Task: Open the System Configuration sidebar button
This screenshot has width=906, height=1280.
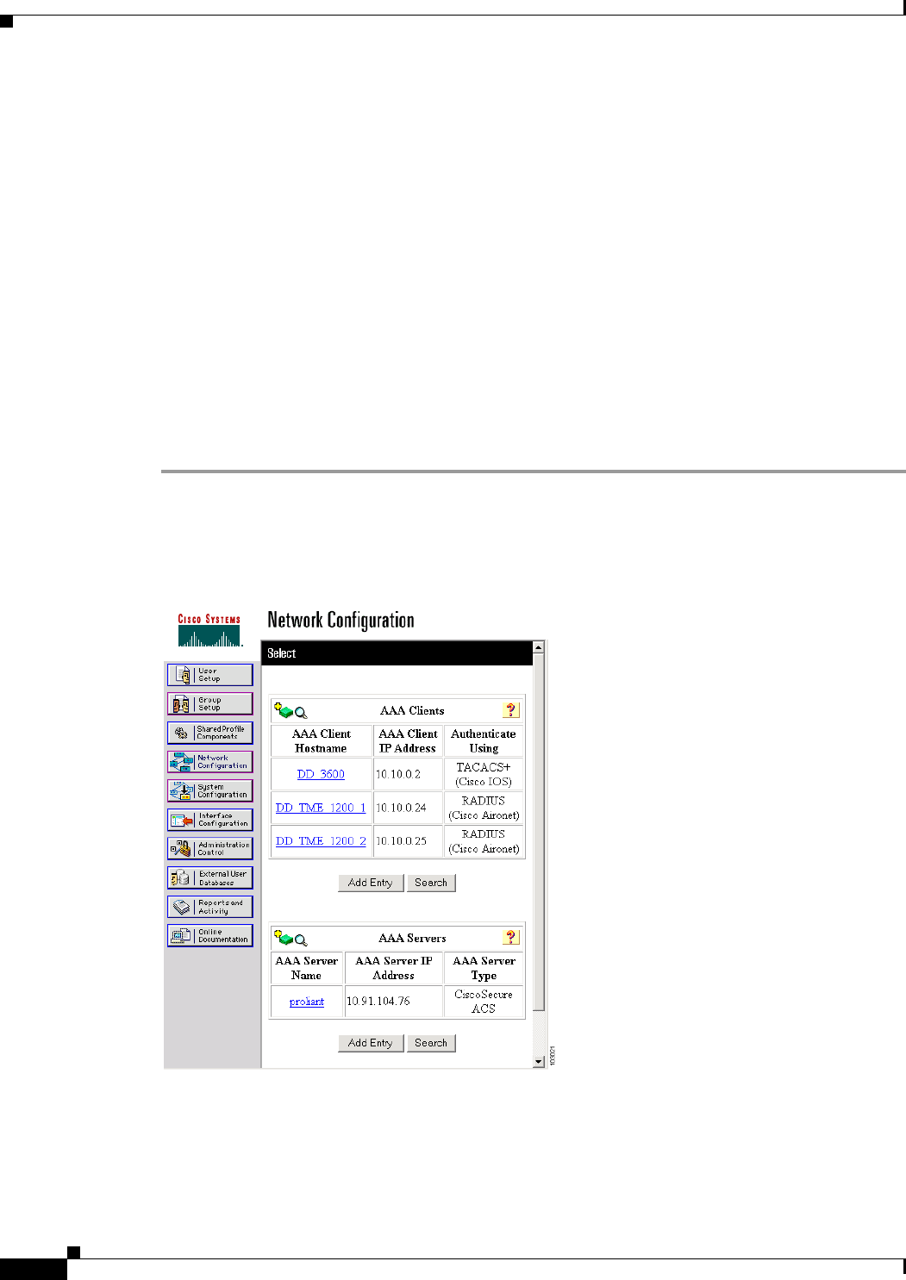Action: (210, 790)
